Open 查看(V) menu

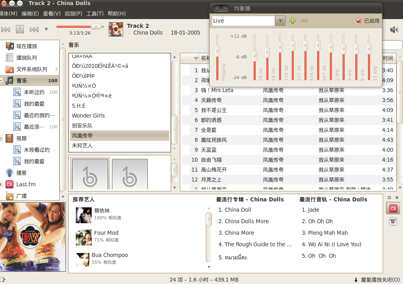tap(52, 14)
